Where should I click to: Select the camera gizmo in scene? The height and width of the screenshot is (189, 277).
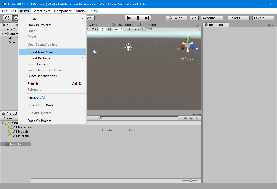pos(95,52)
